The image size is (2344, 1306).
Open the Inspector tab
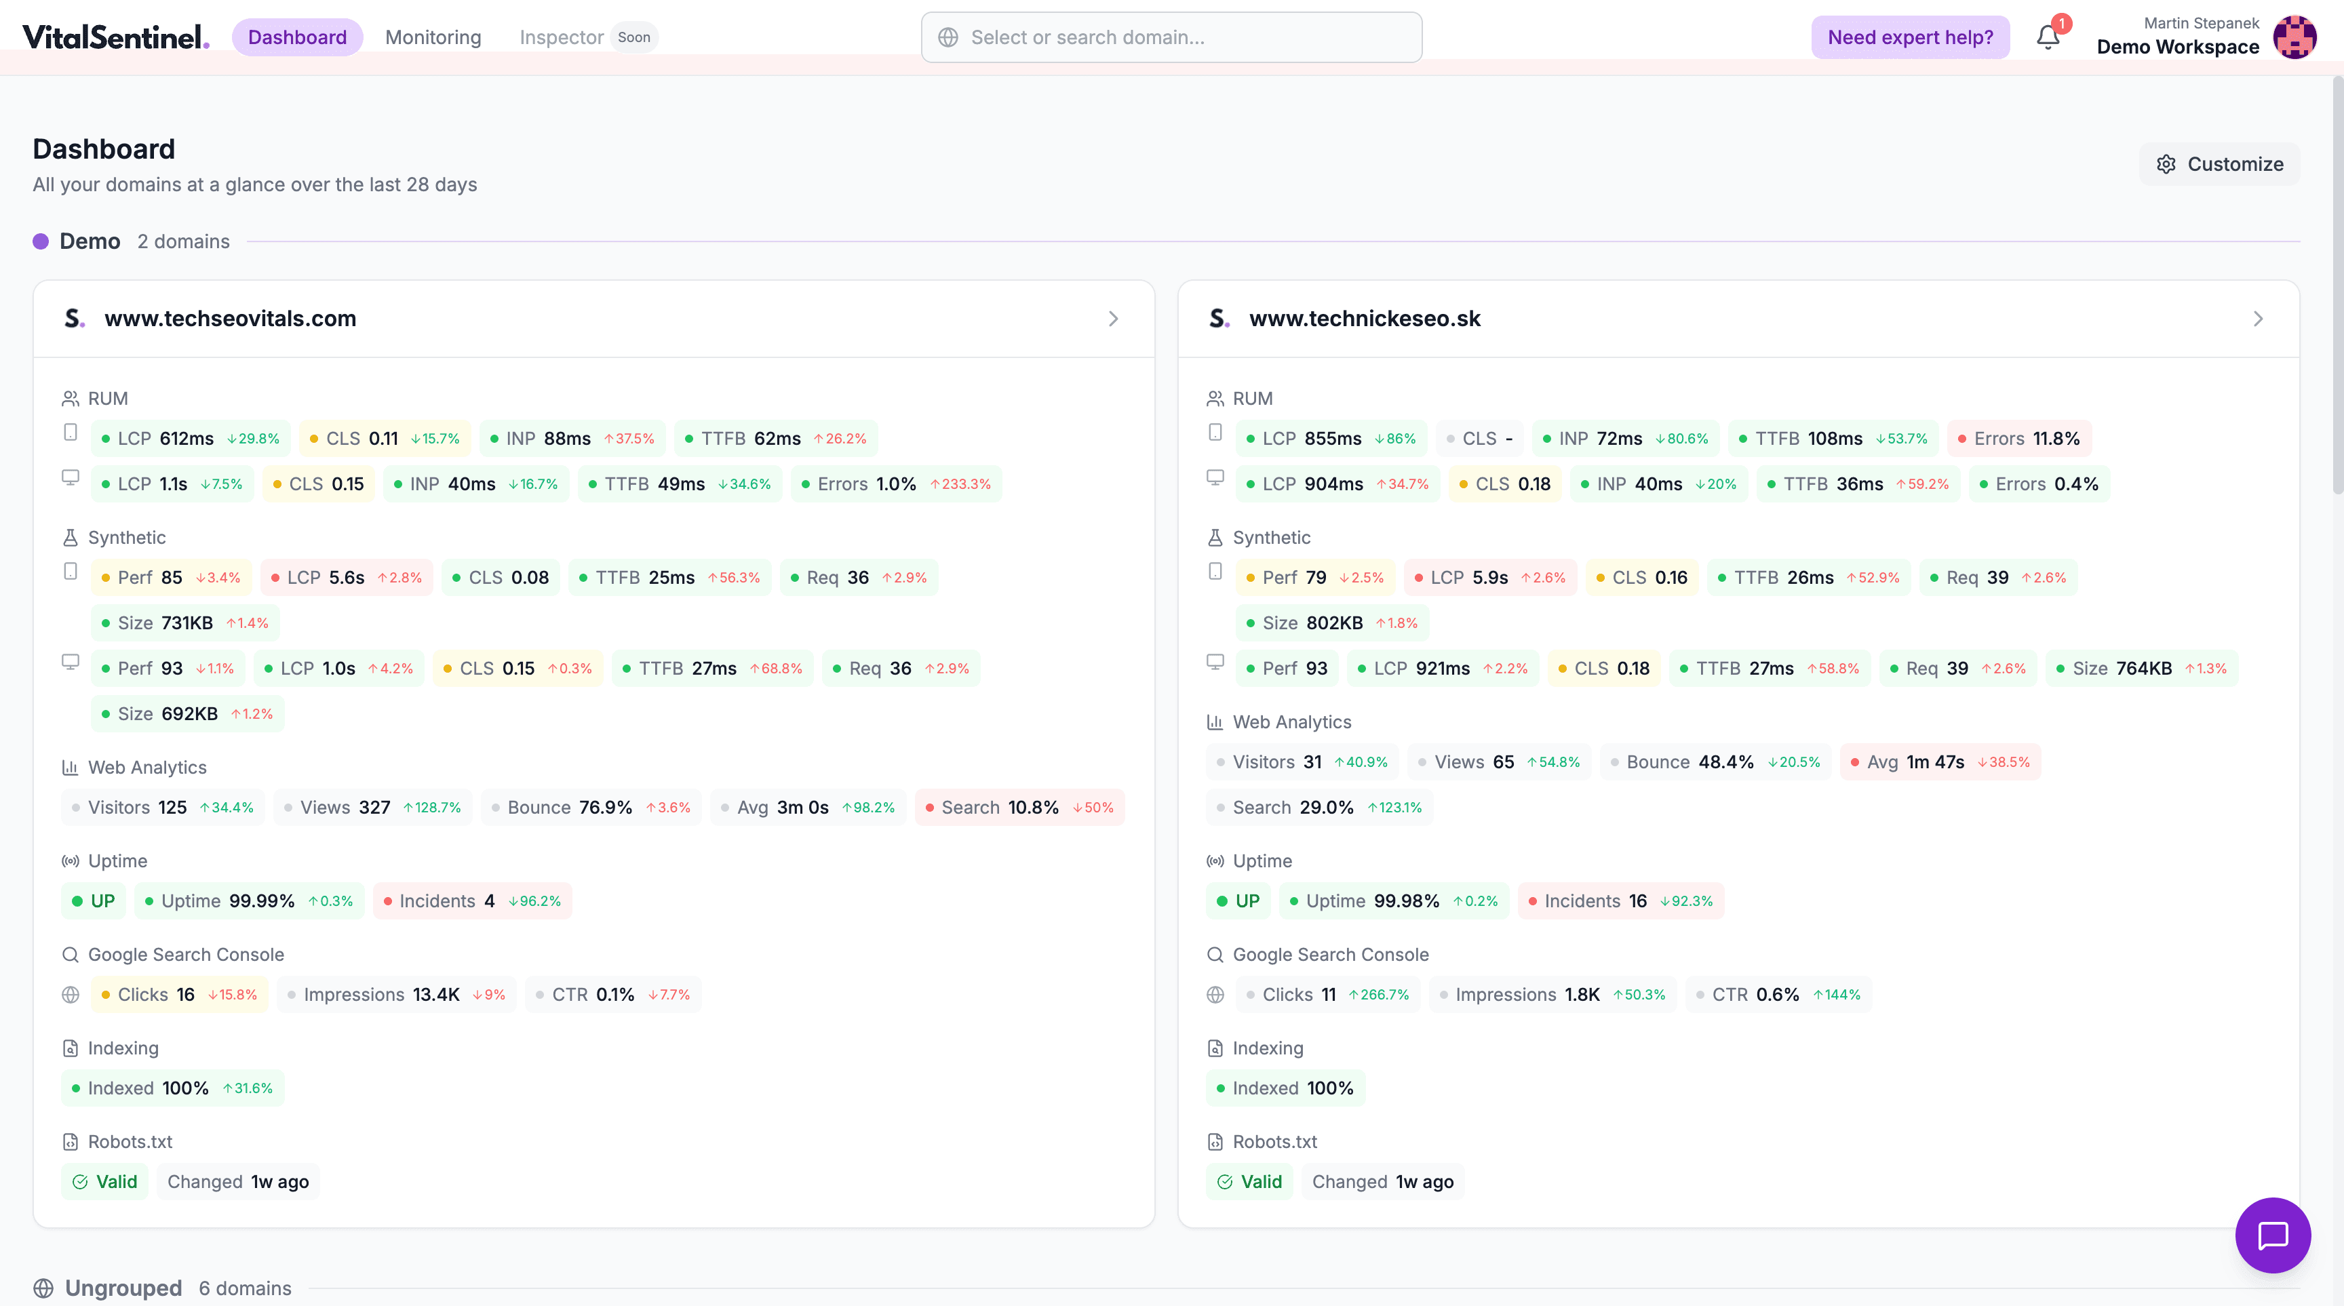pyautogui.click(x=562, y=37)
